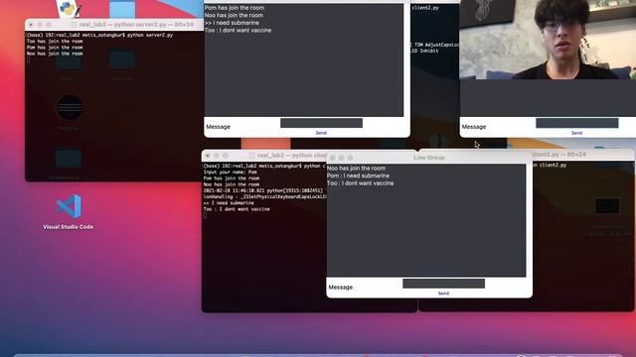Screen dimensions: 636x357
Task: Click the Message label in Line Group window
Action: coord(340,287)
